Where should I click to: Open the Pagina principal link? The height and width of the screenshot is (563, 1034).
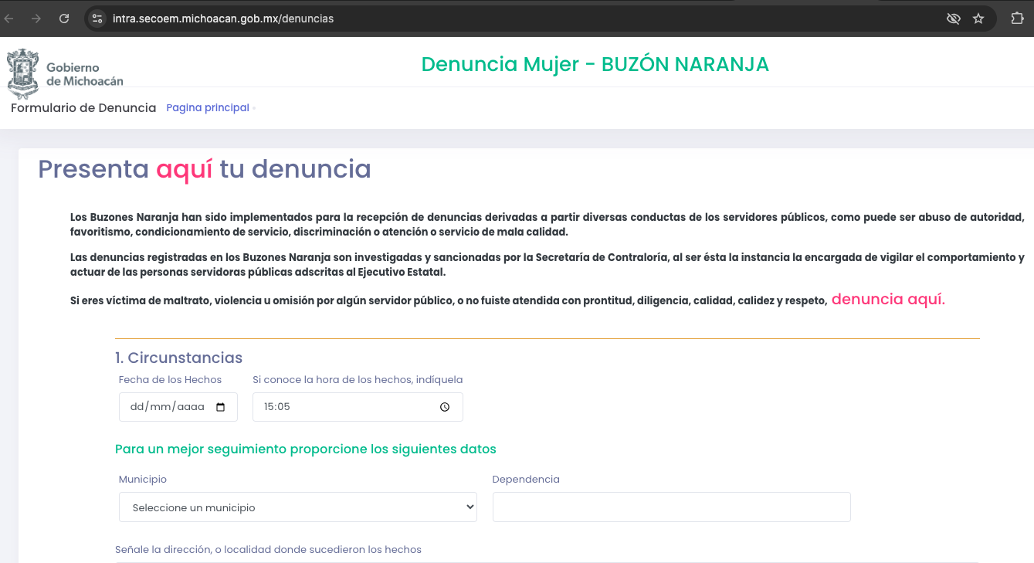tap(208, 108)
